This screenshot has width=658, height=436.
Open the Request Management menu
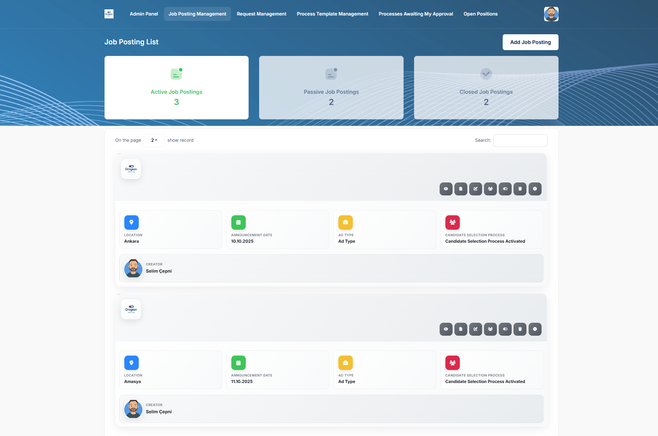click(x=261, y=14)
